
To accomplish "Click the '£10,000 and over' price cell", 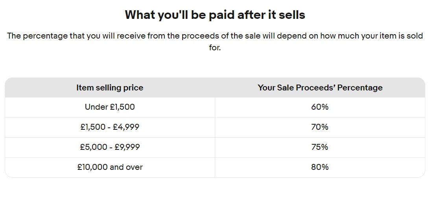I will pyautogui.click(x=110, y=167).
